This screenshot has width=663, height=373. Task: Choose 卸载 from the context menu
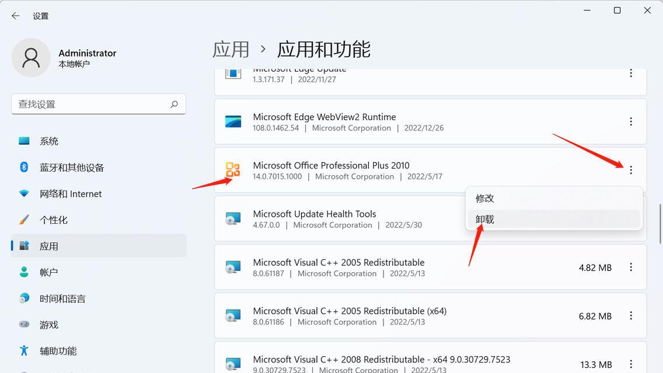coord(554,219)
